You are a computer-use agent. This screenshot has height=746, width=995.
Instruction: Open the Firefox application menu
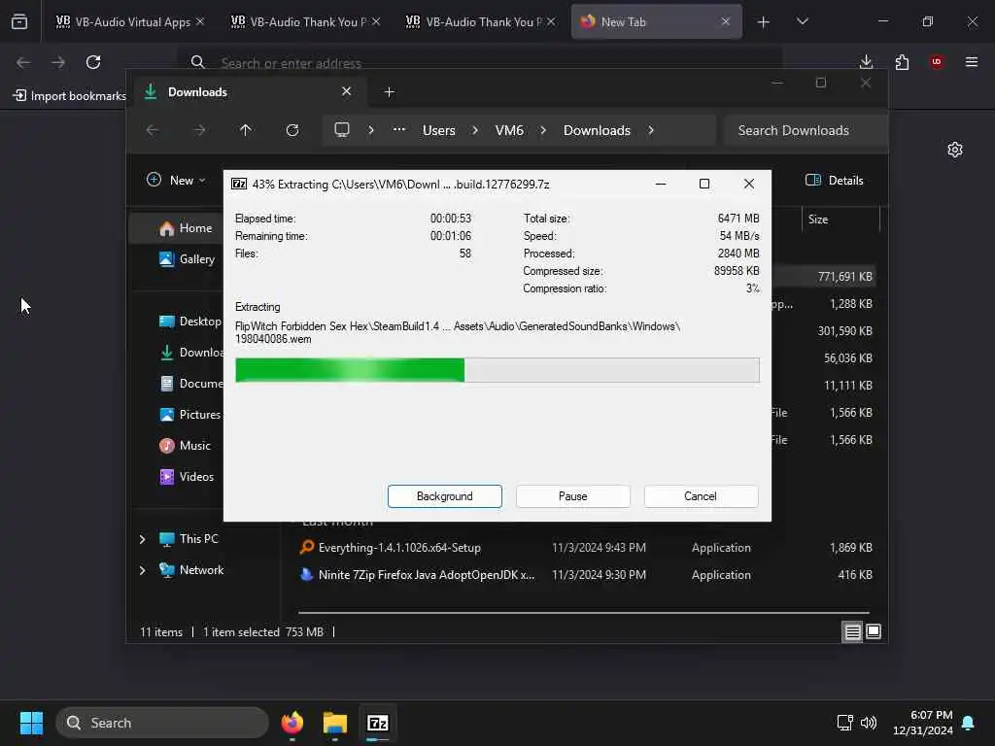coord(971,62)
